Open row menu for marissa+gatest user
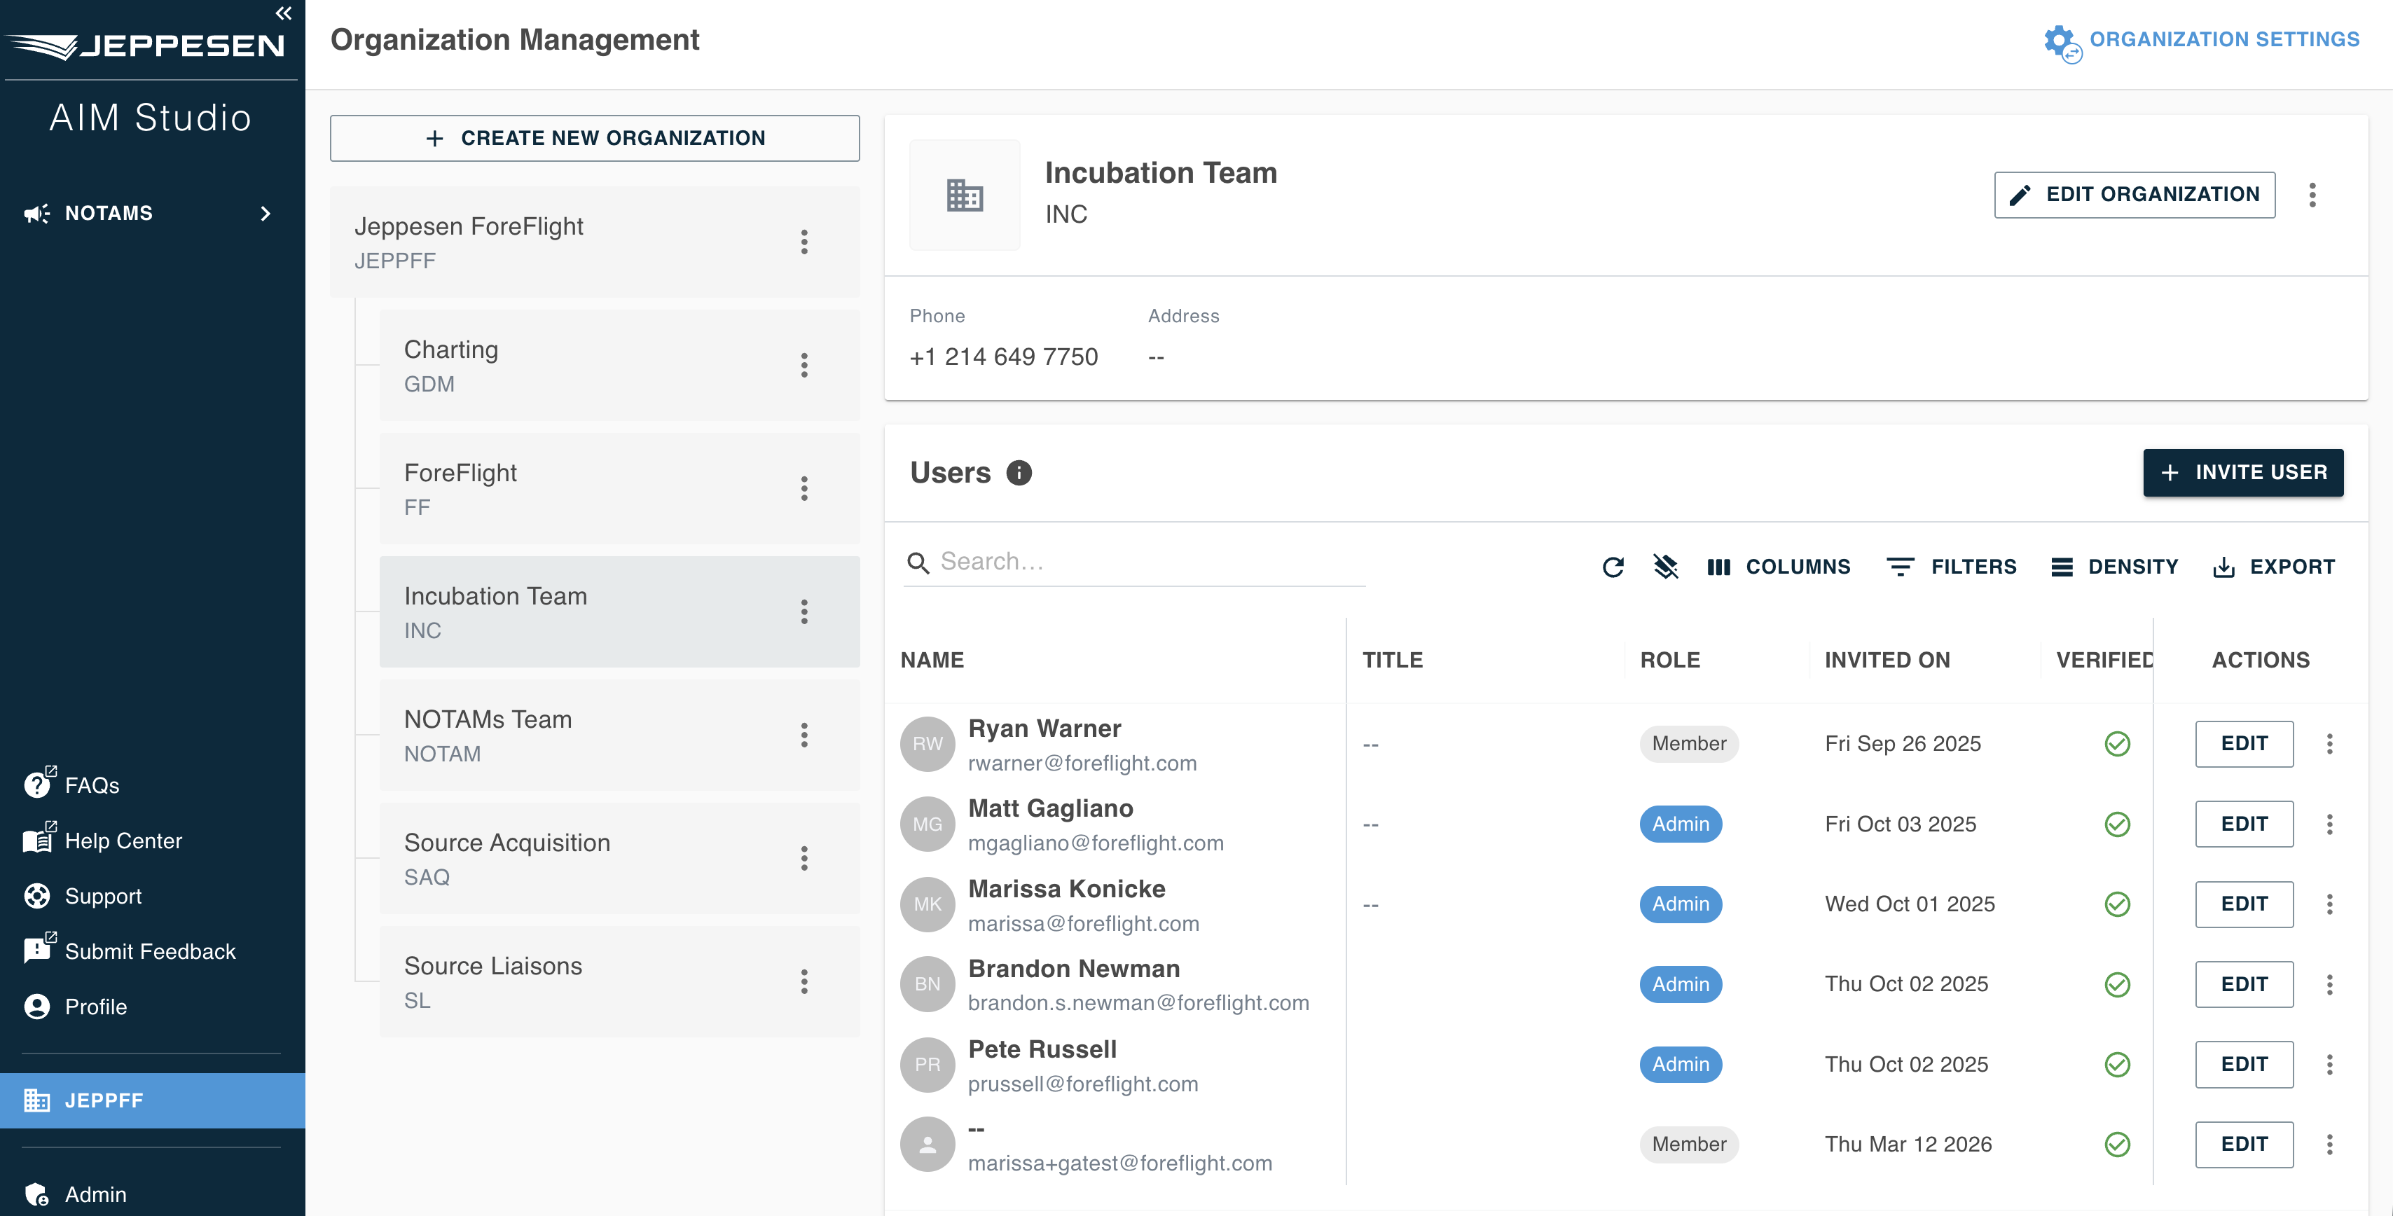Viewport: 2393px width, 1216px height. pos(2330,1145)
